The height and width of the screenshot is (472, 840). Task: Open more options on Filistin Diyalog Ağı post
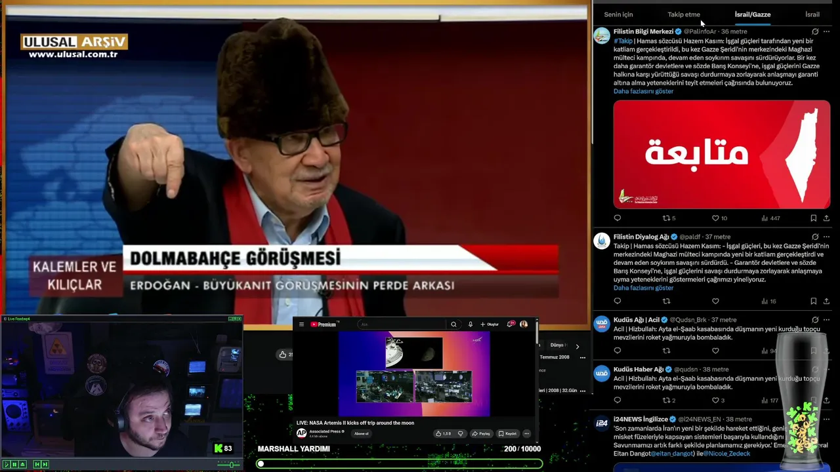click(x=826, y=237)
